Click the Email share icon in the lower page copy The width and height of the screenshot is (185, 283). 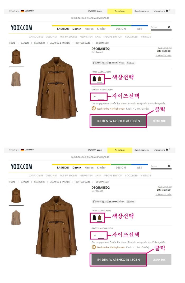click(131, 202)
